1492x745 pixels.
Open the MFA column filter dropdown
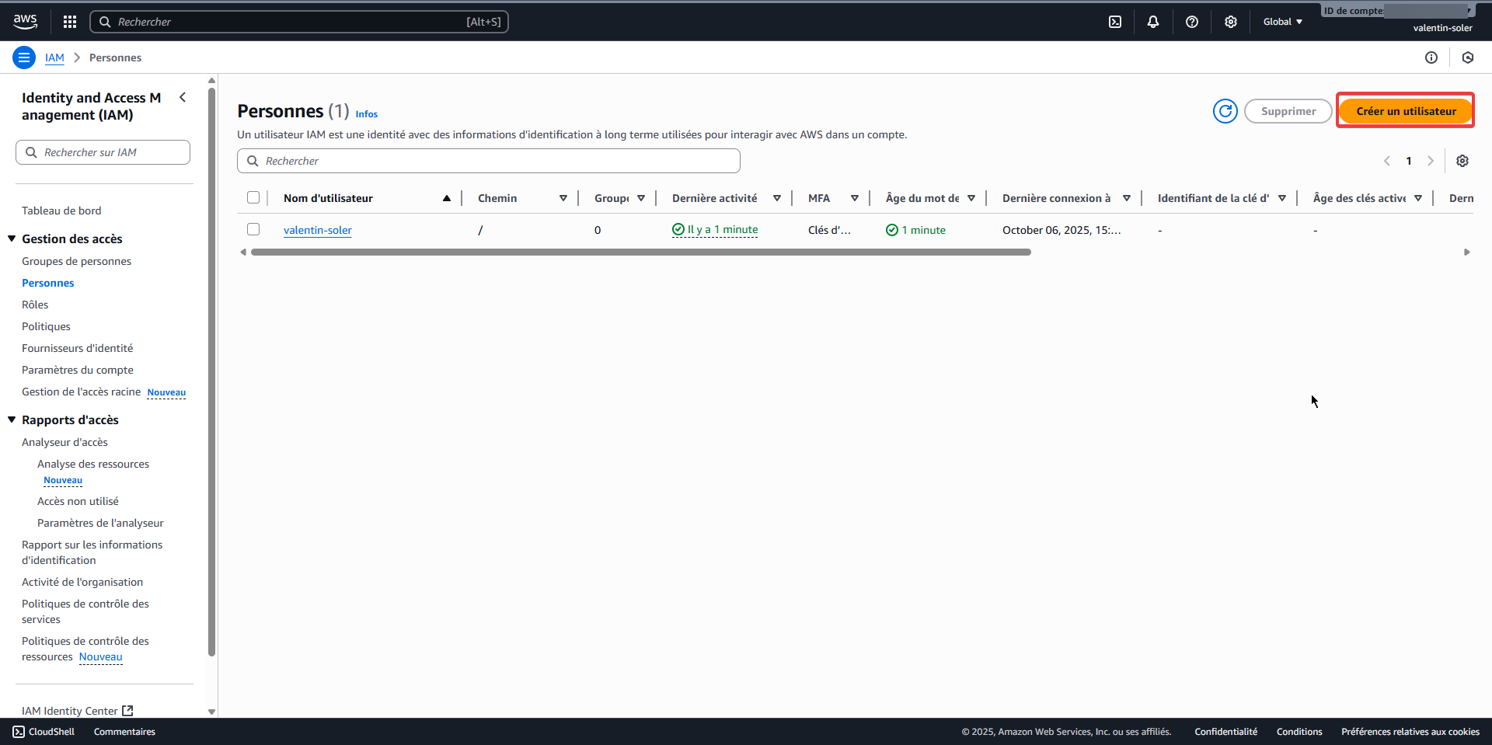(x=855, y=197)
